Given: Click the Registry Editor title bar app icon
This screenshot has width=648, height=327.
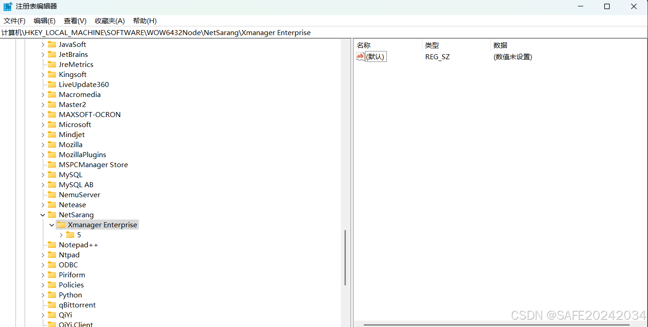Looking at the screenshot, I should click(8, 6).
